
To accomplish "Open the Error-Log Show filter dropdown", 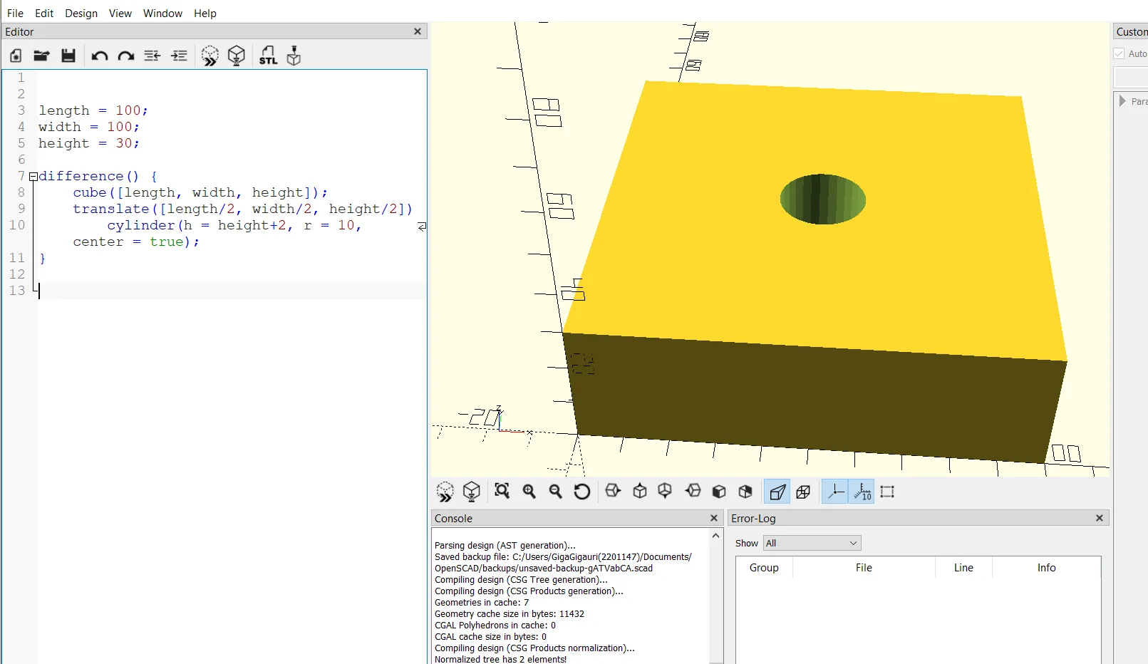I will click(812, 543).
